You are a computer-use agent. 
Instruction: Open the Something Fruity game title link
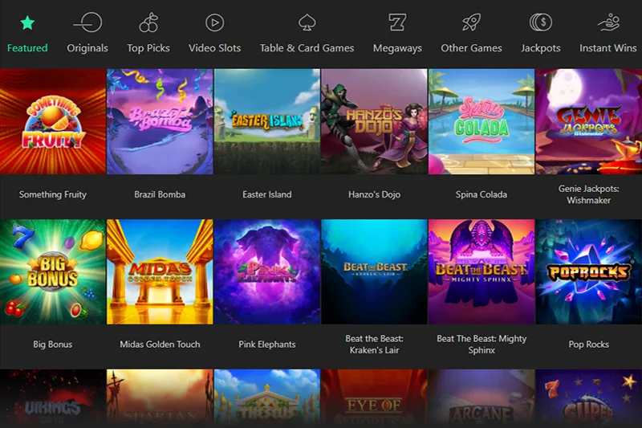(53, 194)
